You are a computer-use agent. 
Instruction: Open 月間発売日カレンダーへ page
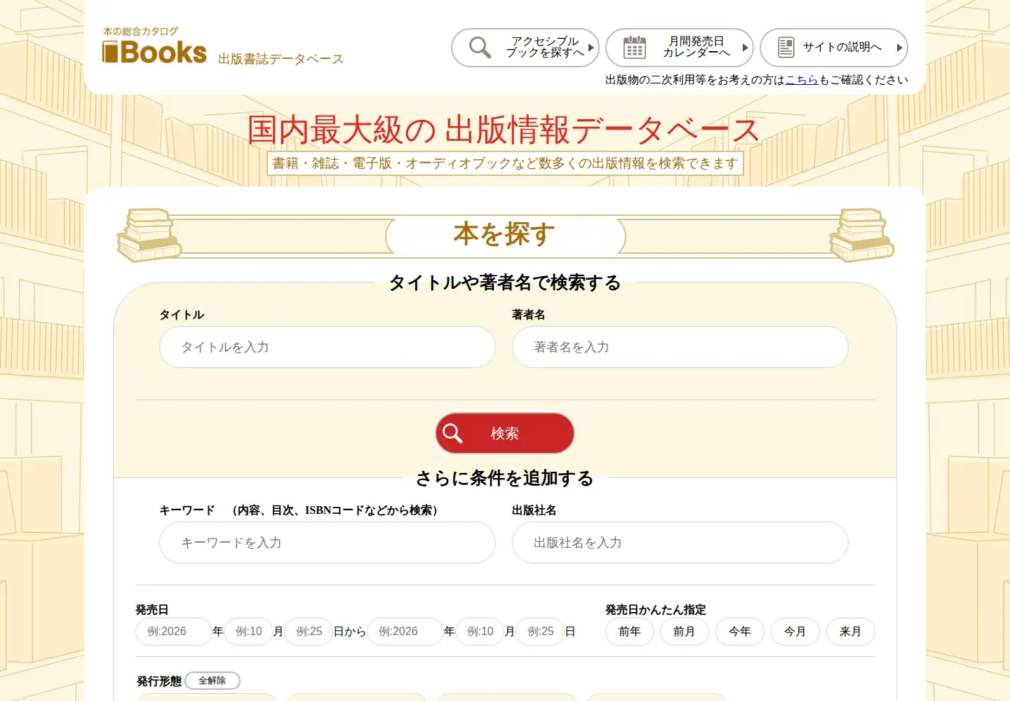[x=680, y=48]
